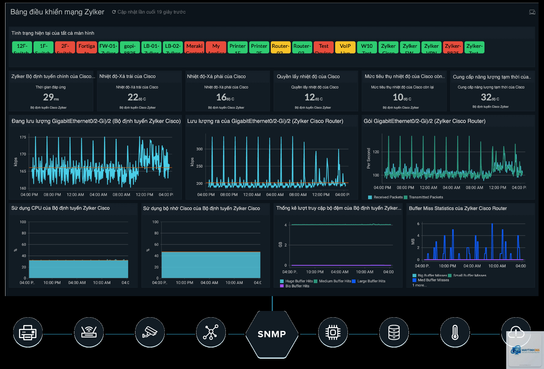Toggle Med Buffer Misses legend entry
Image resolution: width=544 pixels, height=369 pixels.
click(x=431, y=280)
